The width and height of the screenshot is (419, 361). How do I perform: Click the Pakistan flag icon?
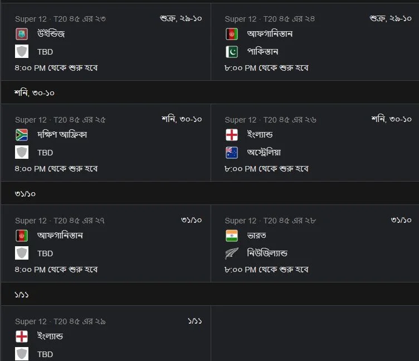click(x=232, y=52)
